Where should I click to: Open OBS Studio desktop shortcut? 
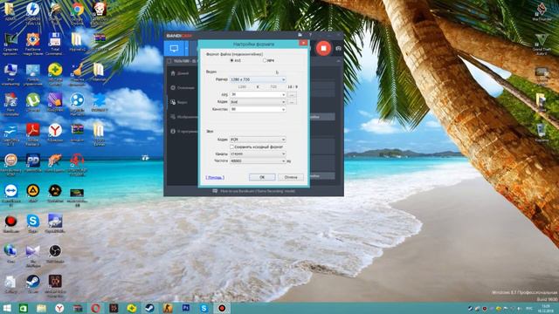(55, 253)
